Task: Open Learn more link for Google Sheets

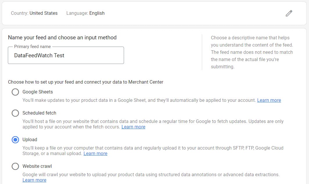Action: pyautogui.click(x=269, y=100)
